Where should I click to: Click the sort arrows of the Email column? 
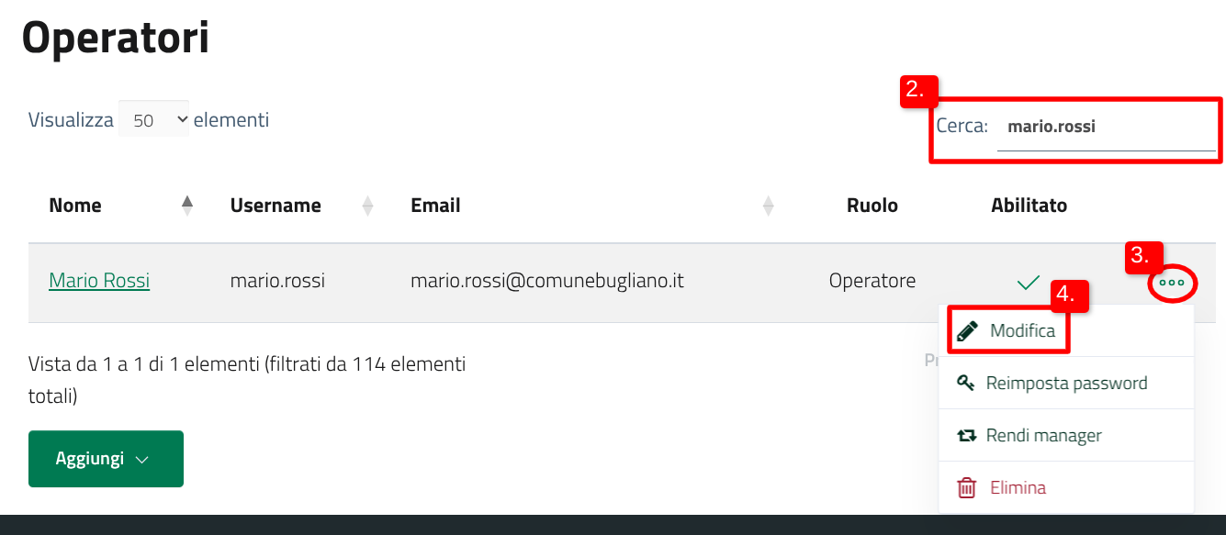pyautogui.click(x=769, y=206)
